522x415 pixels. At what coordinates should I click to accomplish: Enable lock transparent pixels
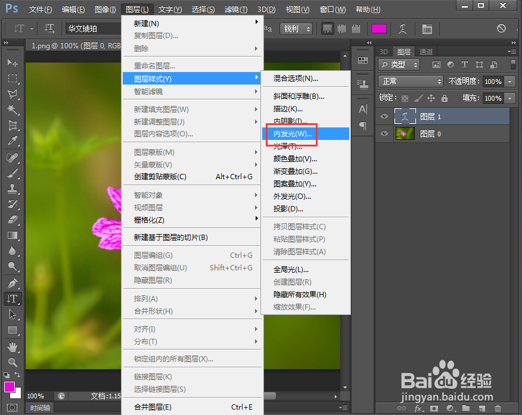(404, 98)
